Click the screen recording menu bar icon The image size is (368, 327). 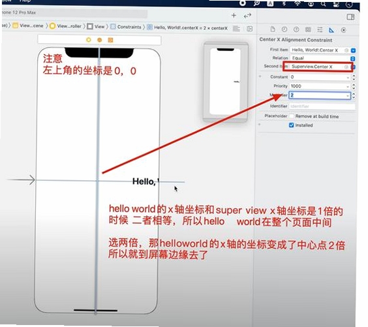tap(243, 3)
